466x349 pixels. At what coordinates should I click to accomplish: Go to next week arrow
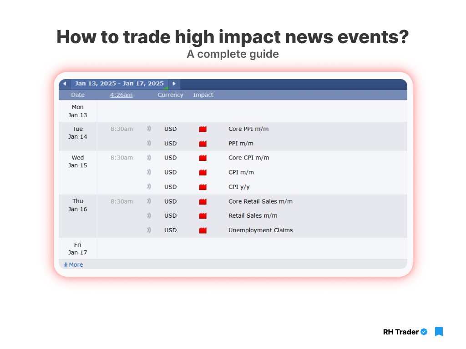[x=174, y=84]
